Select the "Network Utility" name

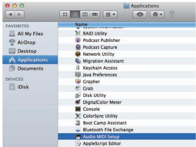pyautogui.click(x=99, y=54)
